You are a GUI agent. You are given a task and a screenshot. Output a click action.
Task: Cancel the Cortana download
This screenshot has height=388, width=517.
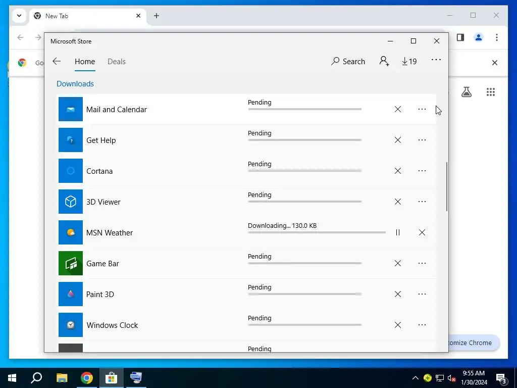(398, 171)
